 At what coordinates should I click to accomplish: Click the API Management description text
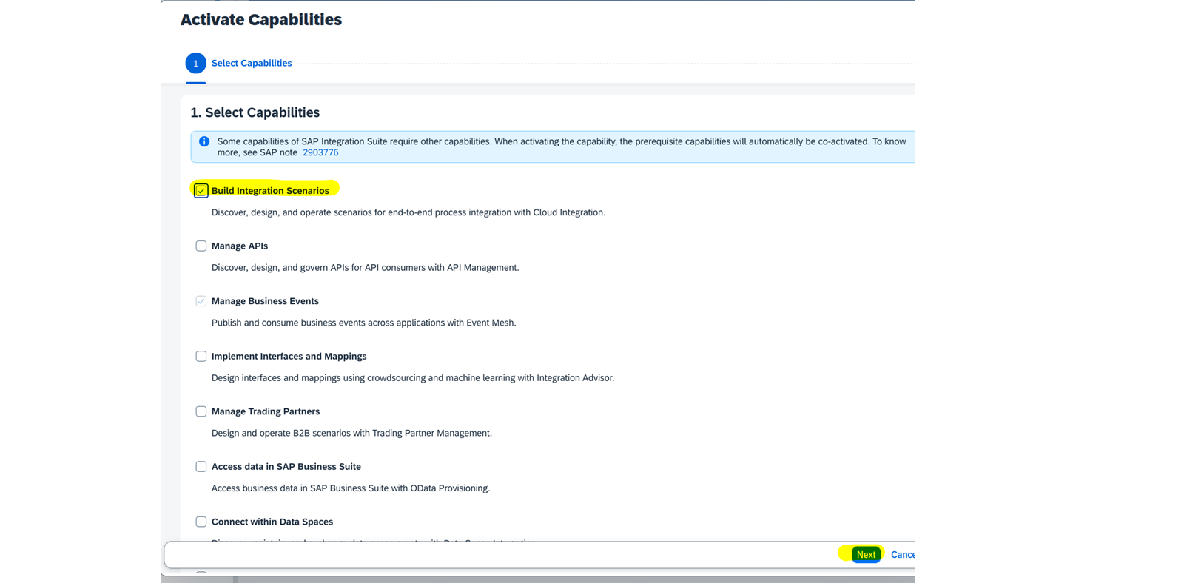[366, 268]
